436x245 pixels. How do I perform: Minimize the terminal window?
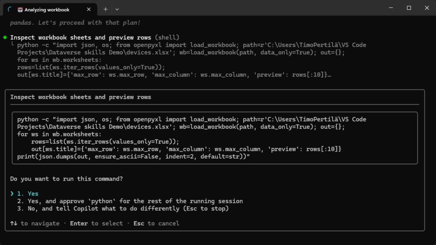tap(390, 8)
